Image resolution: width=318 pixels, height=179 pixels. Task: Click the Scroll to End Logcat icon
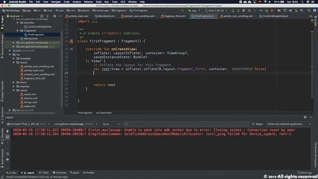[x=7, y=137]
